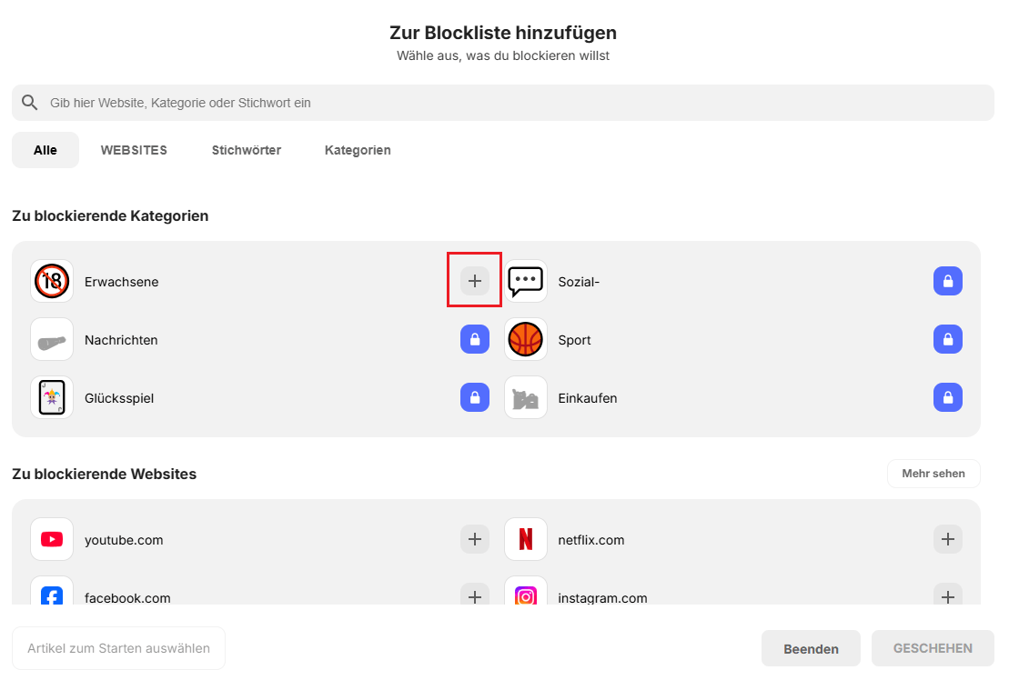
Task: Switch to the WEBSITES tab
Action: coord(134,151)
